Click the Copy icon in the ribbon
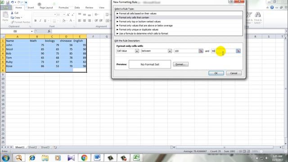288x162 pixels. click(12, 18)
